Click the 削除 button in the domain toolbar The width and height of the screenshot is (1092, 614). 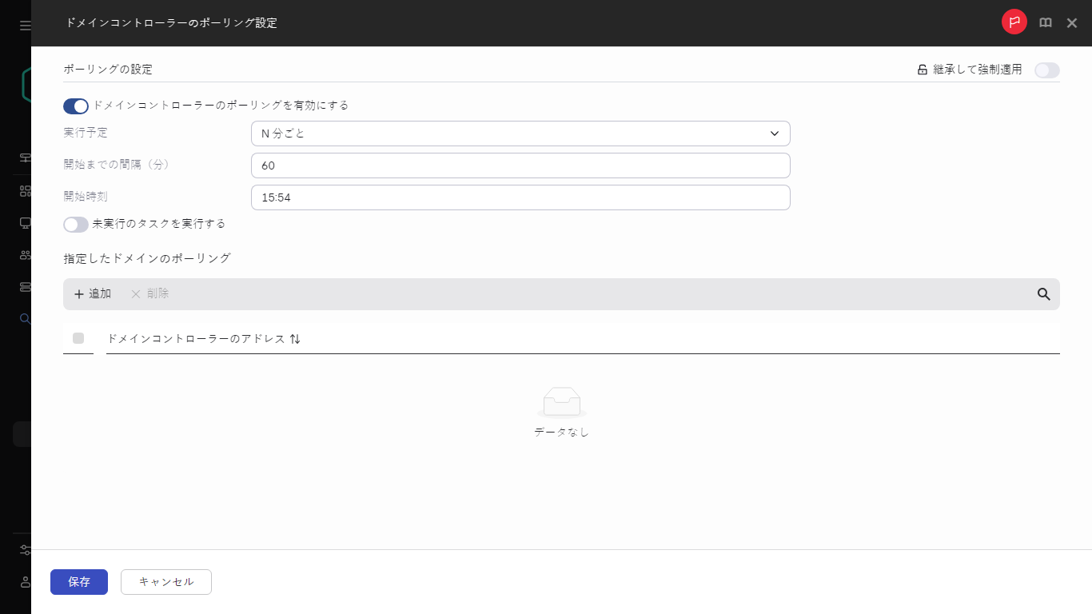coord(149,294)
